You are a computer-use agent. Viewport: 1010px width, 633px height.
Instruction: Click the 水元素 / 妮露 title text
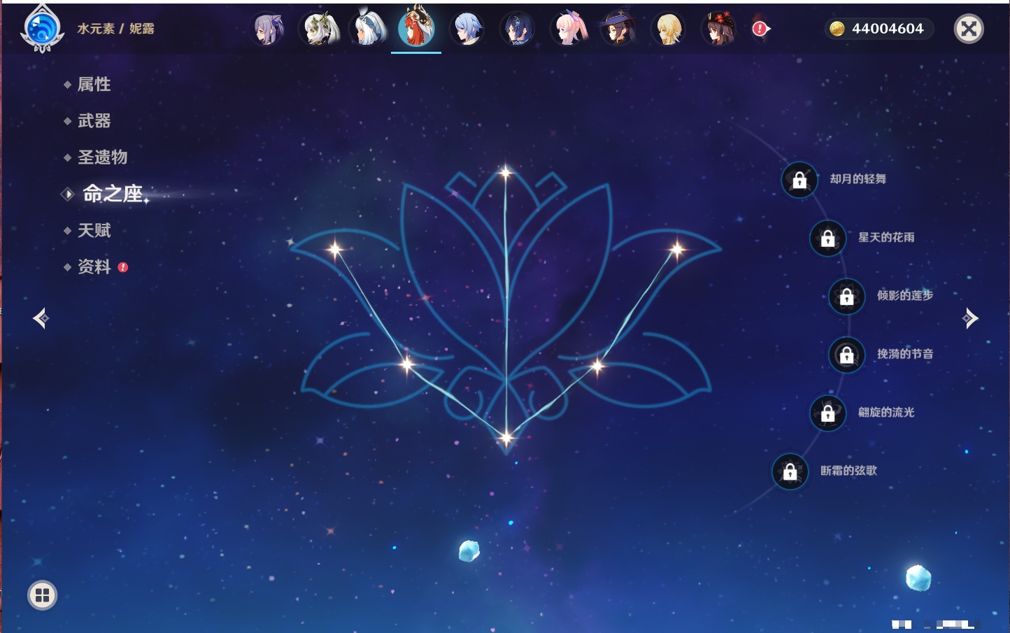[x=116, y=29]
